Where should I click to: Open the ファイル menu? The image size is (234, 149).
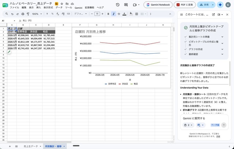(x=14, y=7)
